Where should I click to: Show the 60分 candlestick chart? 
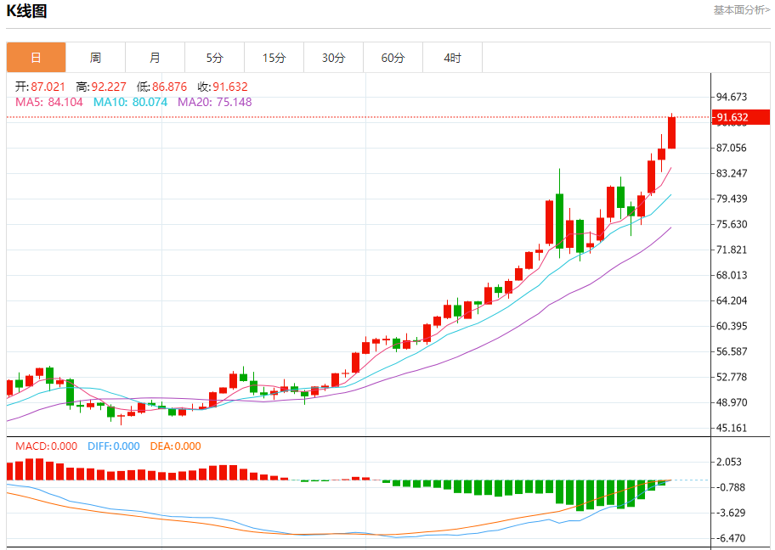393,58
